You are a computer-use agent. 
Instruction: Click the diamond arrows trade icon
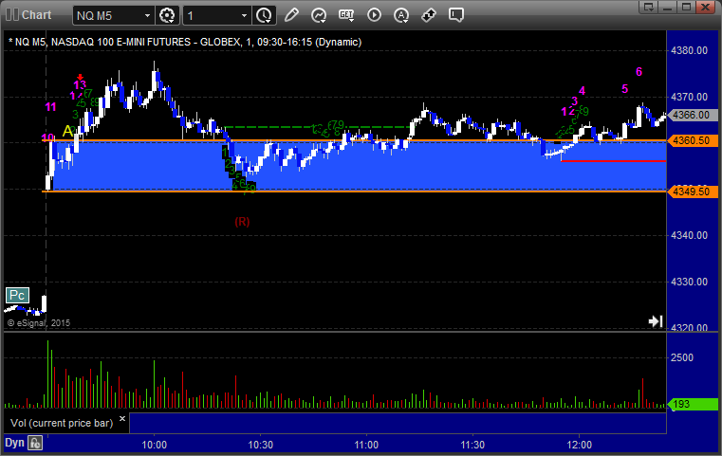(x=429, y=15)
